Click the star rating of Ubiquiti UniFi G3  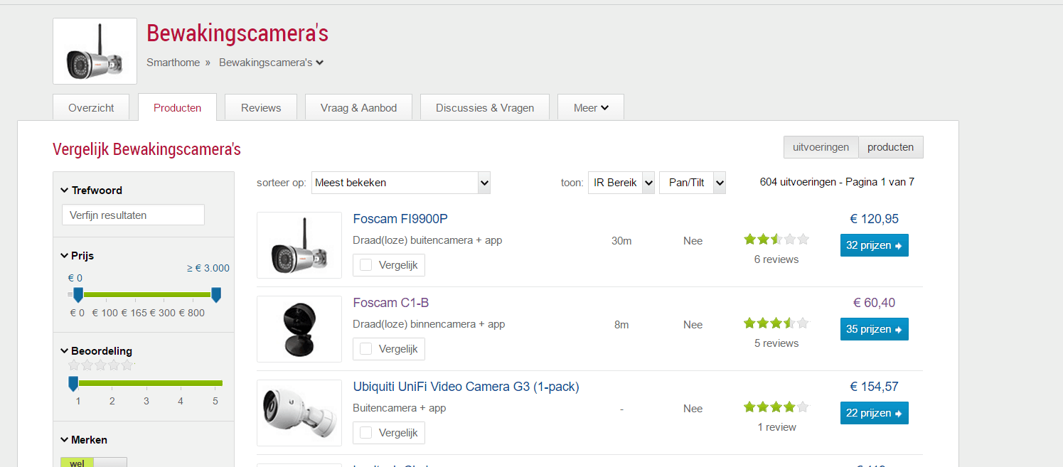click(776, 407)
